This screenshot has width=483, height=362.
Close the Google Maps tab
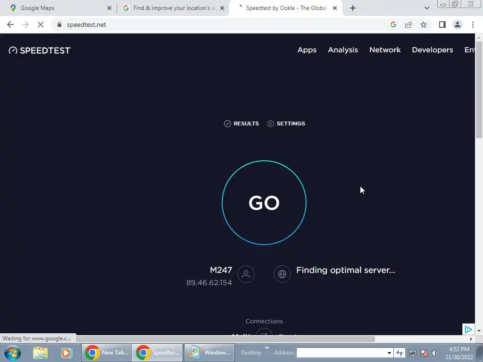coord(109,8)
